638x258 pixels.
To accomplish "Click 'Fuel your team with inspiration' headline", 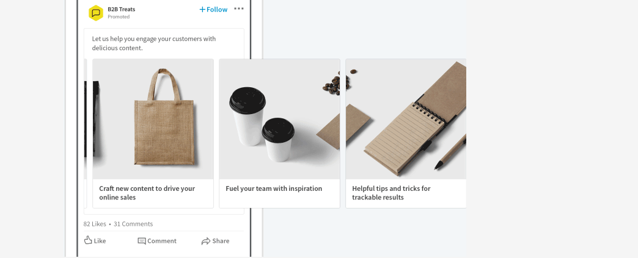I will 274,188.
